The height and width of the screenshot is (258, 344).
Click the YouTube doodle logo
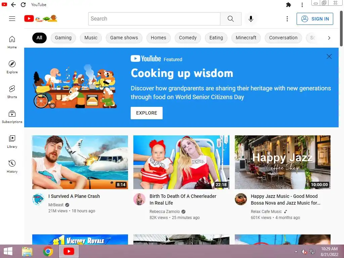coord(41,18)
